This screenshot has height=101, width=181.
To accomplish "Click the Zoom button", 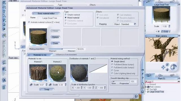I will coord(55,43).
